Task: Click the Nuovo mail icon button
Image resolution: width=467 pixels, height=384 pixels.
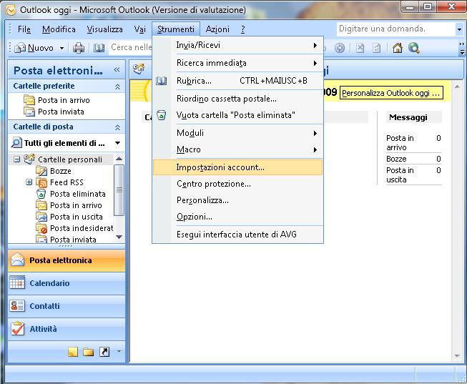Action: 34,48
